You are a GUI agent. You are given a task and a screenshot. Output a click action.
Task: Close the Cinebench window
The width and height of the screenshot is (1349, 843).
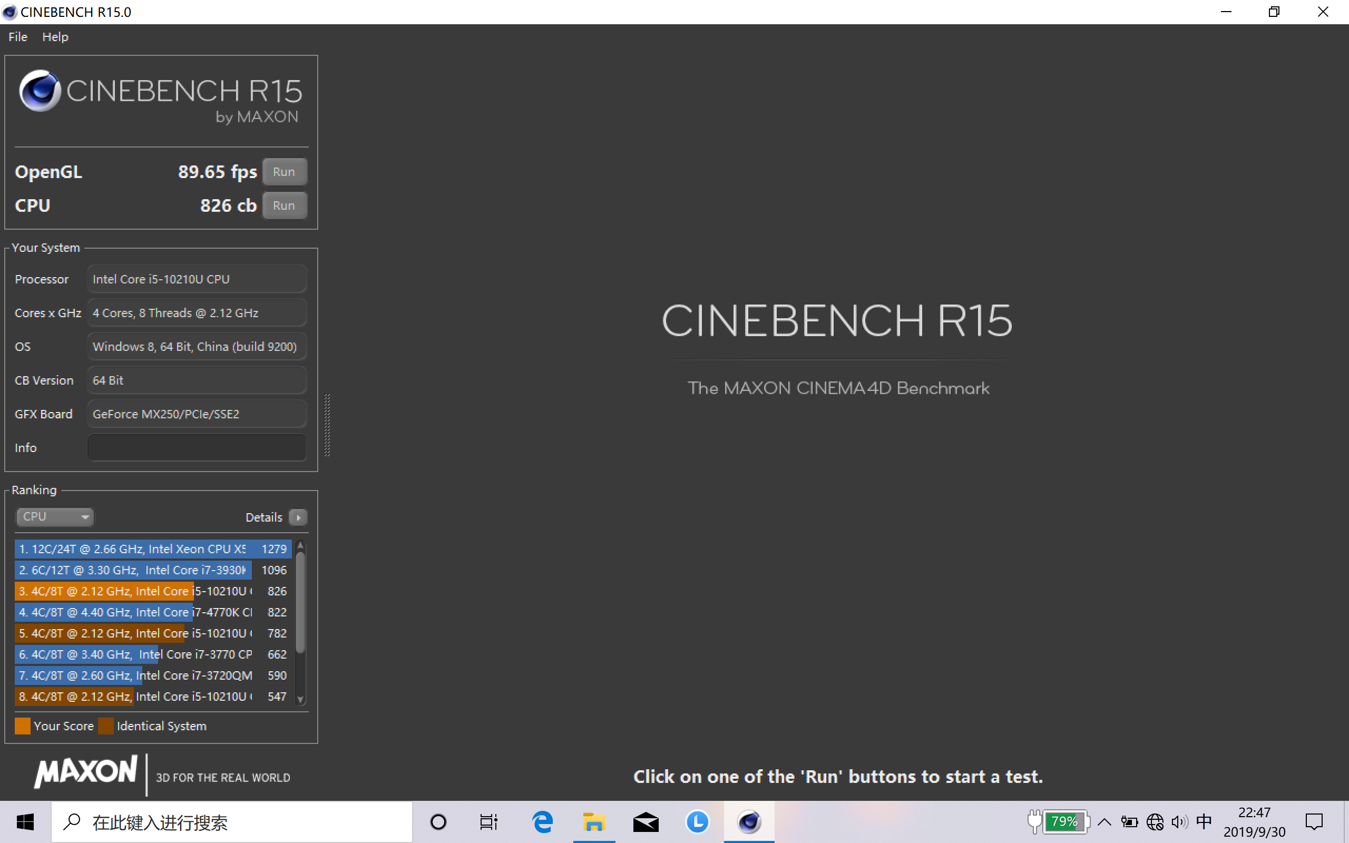(1323, 12)
